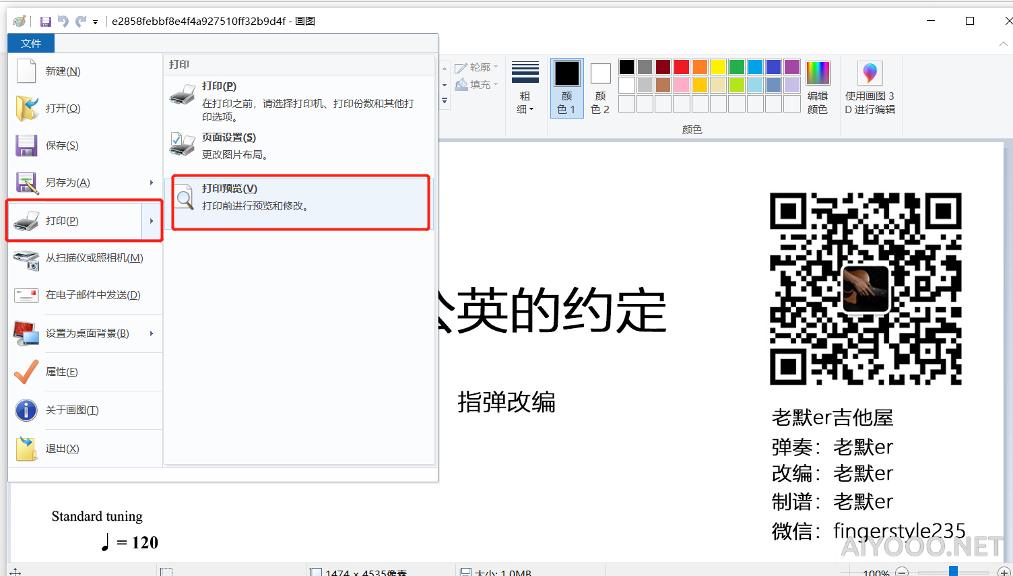Click the 文件 File tab
Image resolution: width=1013 pixels, height=576 pixels.
tap(31, 44)
